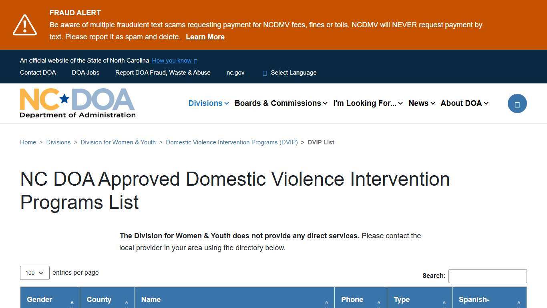547x308 pixels.
Task: Click the NC DOA logo
Action: 77,103
